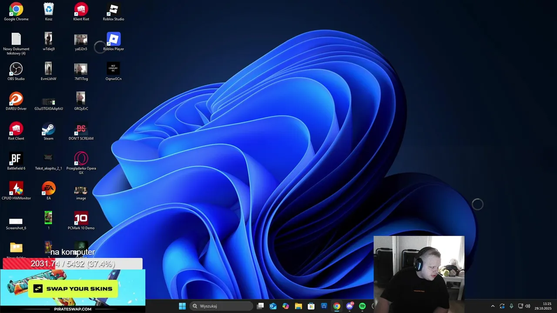Open the volume speaker tray icon

point(528,306)
